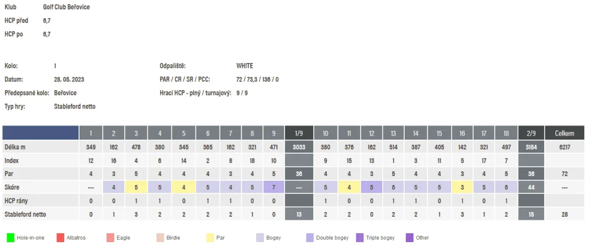Click the 2/9 back nine header

(531, 133)
